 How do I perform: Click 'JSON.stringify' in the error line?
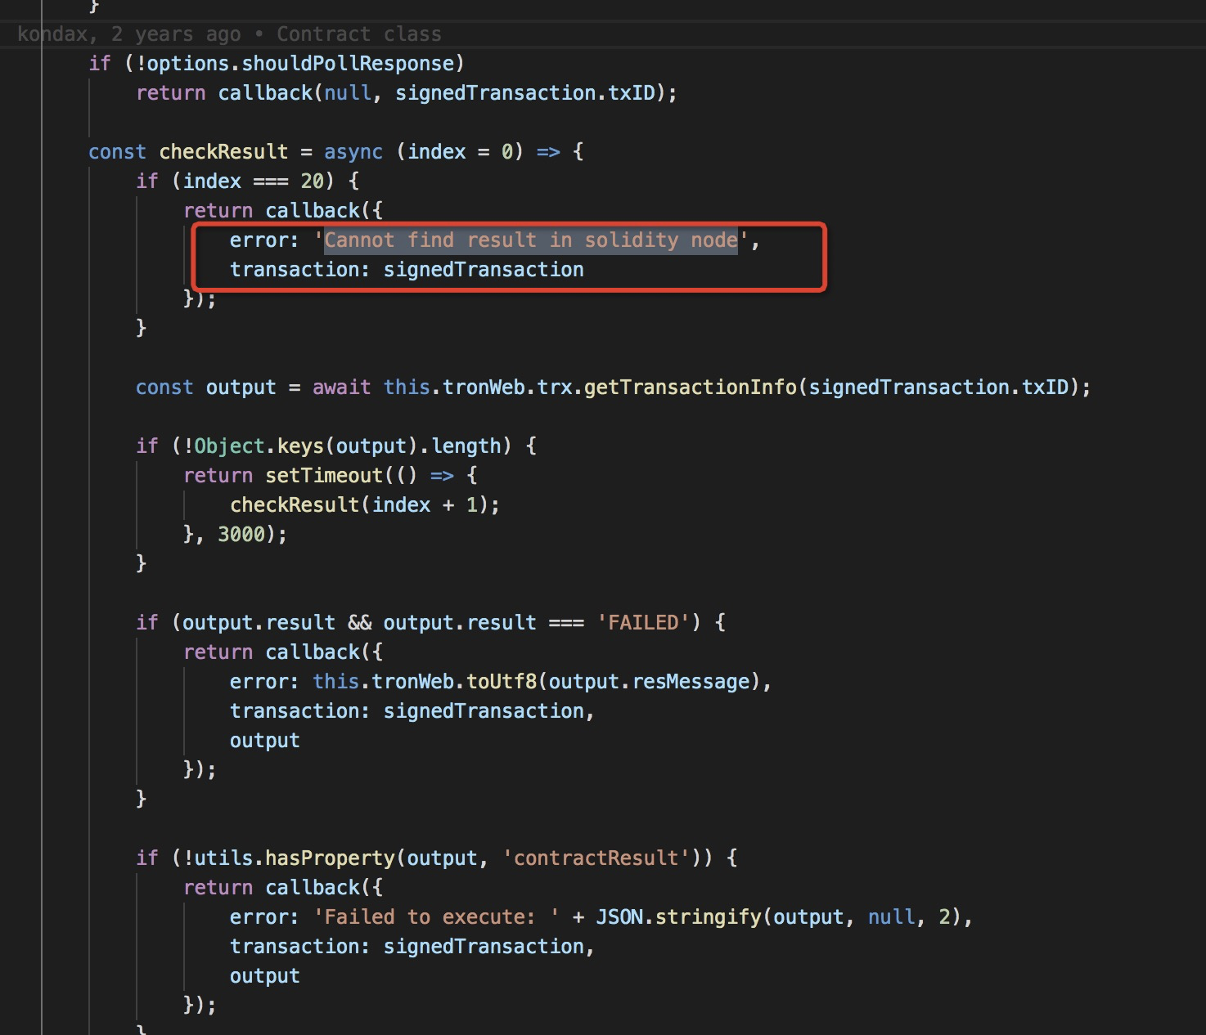(678, 917)
